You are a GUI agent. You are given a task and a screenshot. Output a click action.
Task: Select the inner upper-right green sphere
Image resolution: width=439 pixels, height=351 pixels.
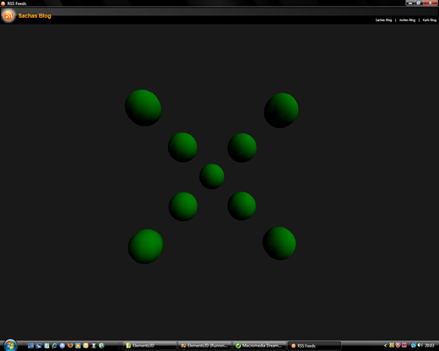(242, 148)
